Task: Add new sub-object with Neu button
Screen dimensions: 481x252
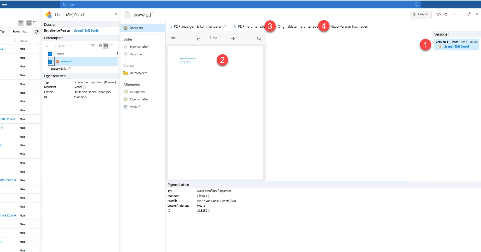Action: pos(60,46)
